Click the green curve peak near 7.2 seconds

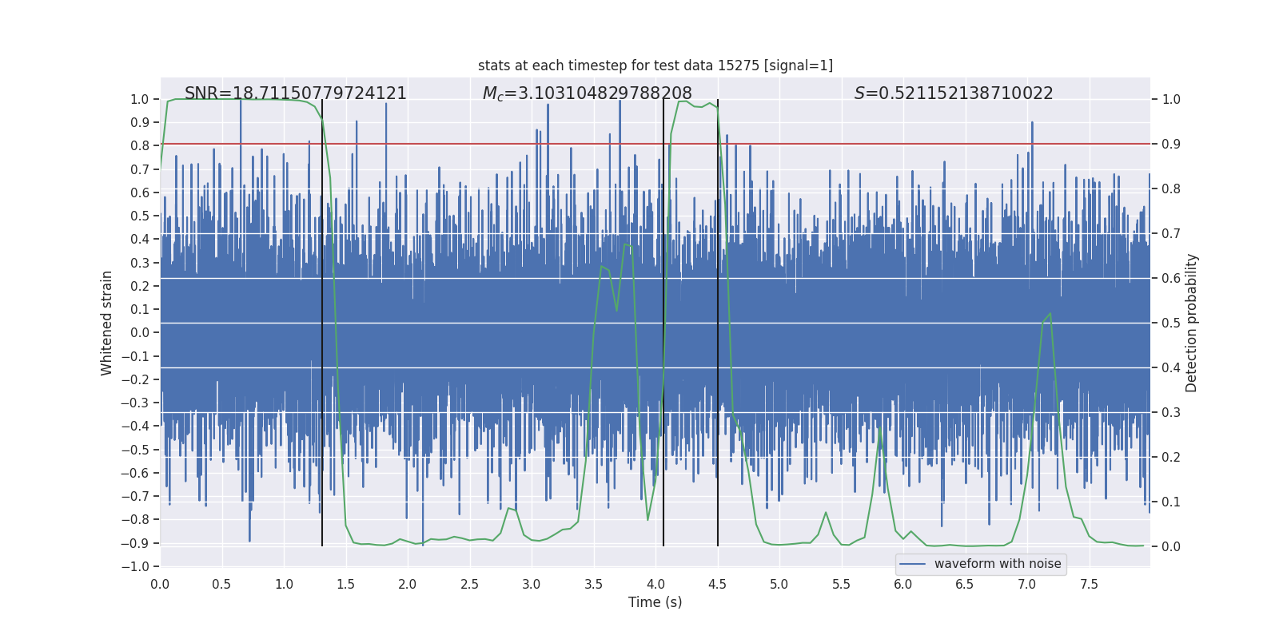[1050, 314]
